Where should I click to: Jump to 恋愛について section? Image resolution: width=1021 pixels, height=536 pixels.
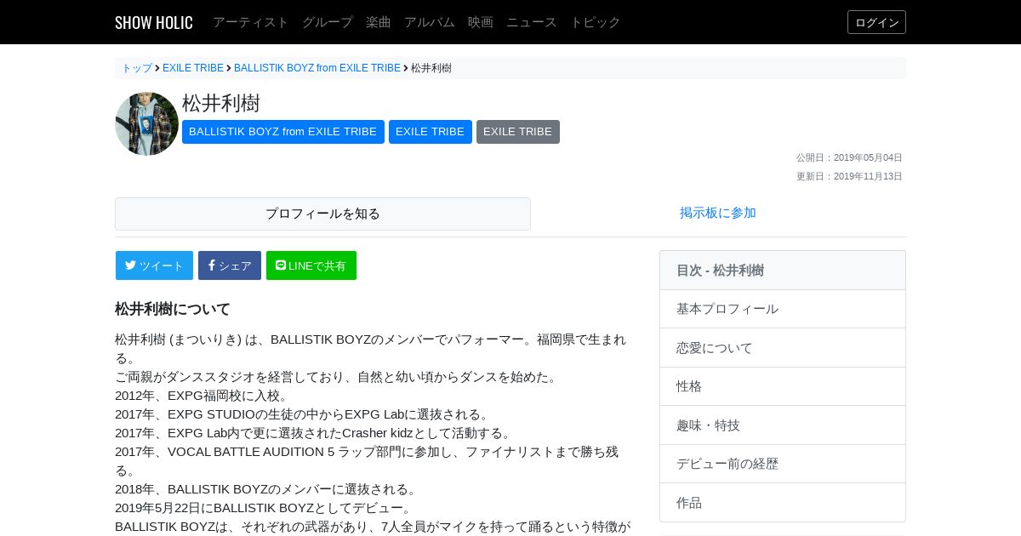point(783,348)
